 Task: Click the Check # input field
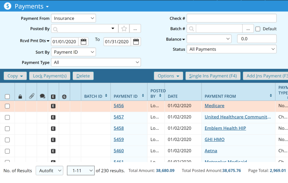[231, 18]
